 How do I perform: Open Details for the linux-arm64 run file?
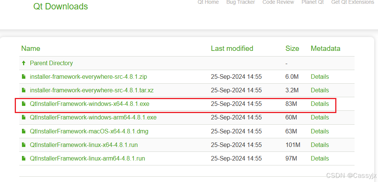[320, 159]
